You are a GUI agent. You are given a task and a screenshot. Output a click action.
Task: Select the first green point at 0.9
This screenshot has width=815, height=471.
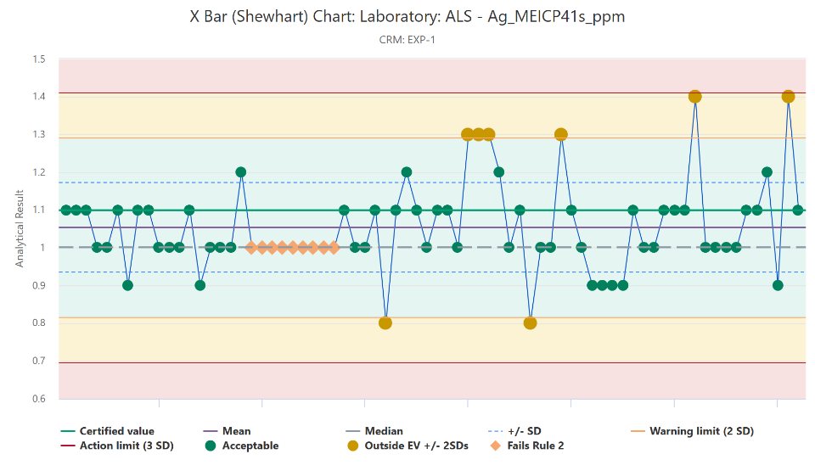point(128,285)
